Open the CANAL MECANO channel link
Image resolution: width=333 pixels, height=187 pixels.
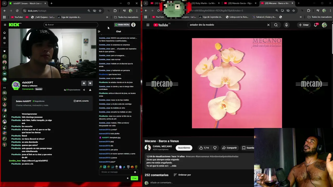(x=162, y=146)
